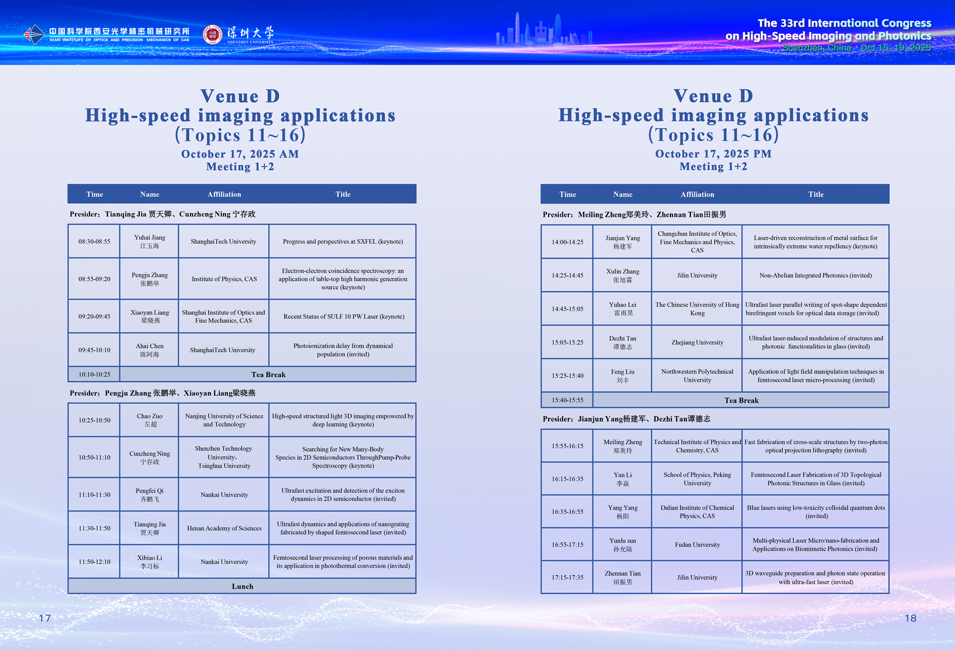Click the Shenzhen, China date line
The height and width of the screenshot is (650, 955).
[856, 48]
